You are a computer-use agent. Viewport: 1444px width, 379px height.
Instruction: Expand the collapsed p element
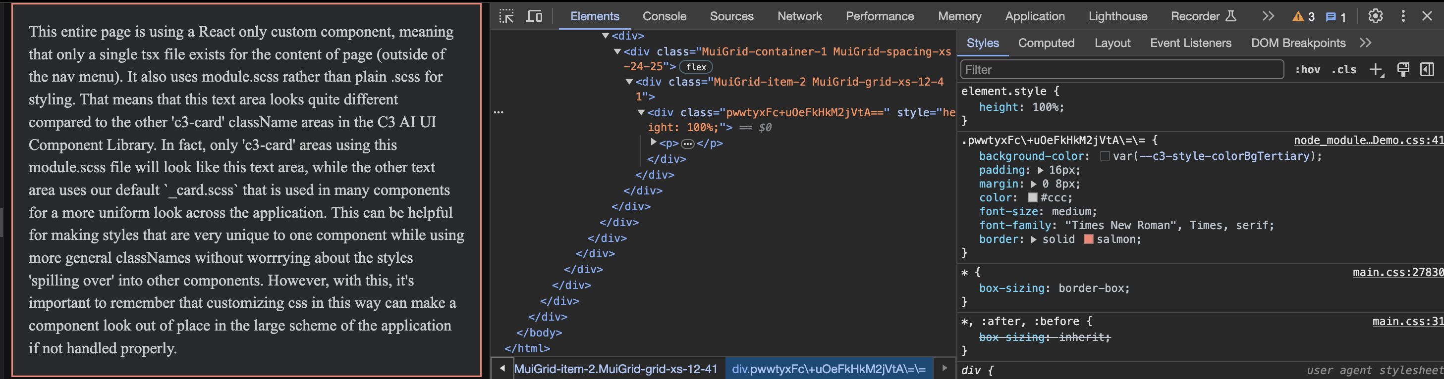(x=653, y=143)
